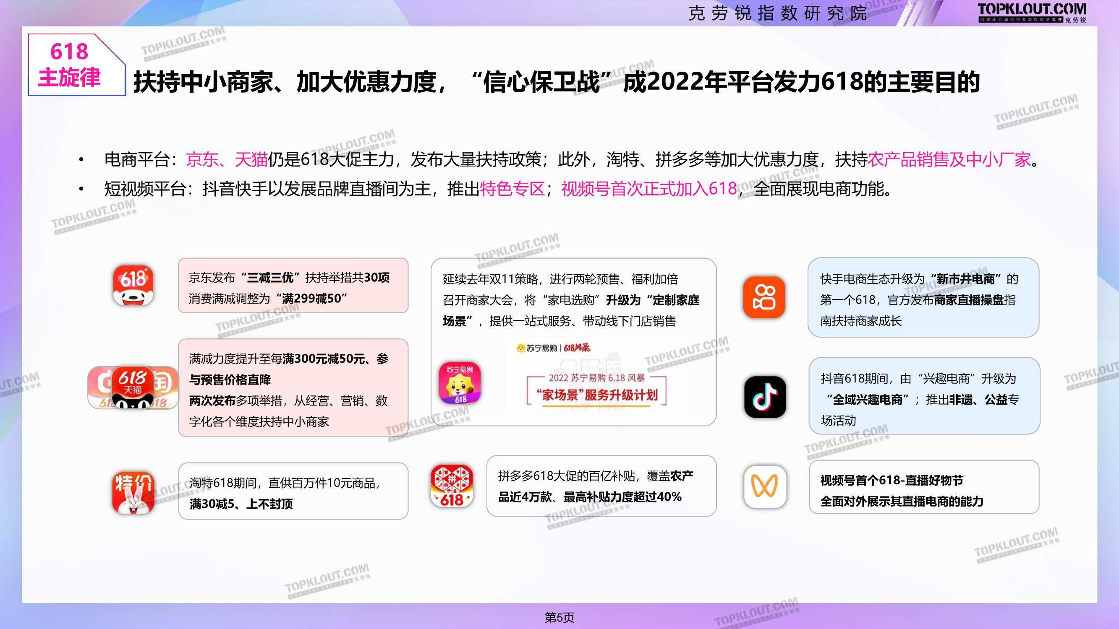This screenshot has width=1119, height=629.
Task: Click the Suning line 延续去年双11策略
Action: click(560, 279)
